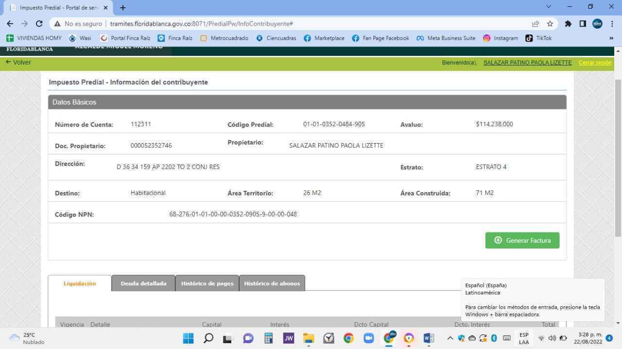
Task: Go back using the Volver link
Action: click(18, 62)
